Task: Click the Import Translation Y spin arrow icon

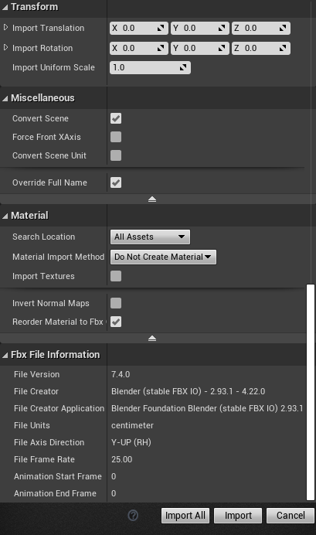Action: coord(222,29)
